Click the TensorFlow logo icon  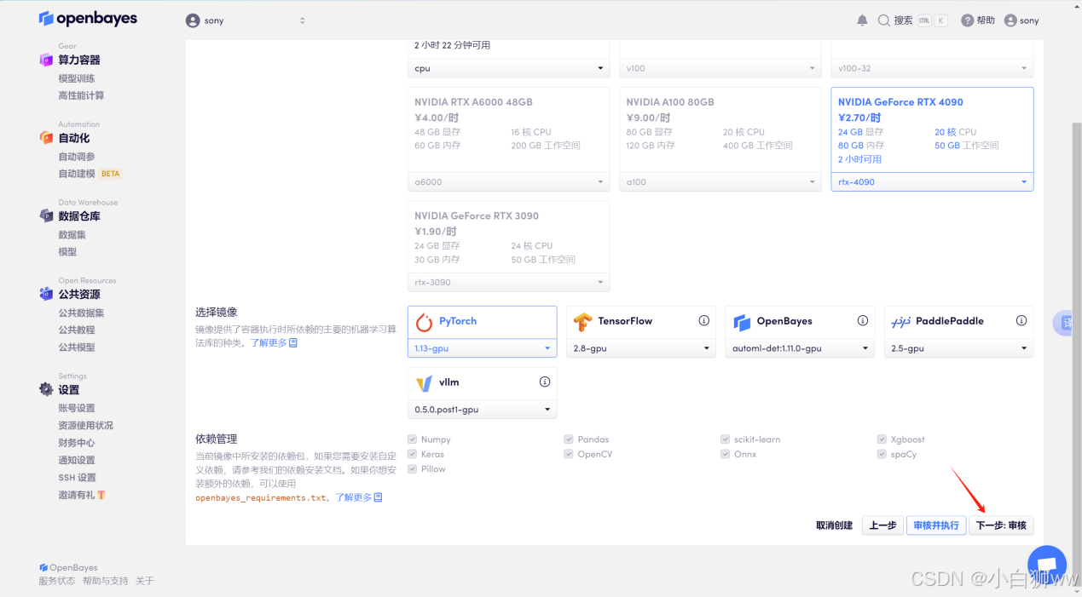tap(582, 322)
